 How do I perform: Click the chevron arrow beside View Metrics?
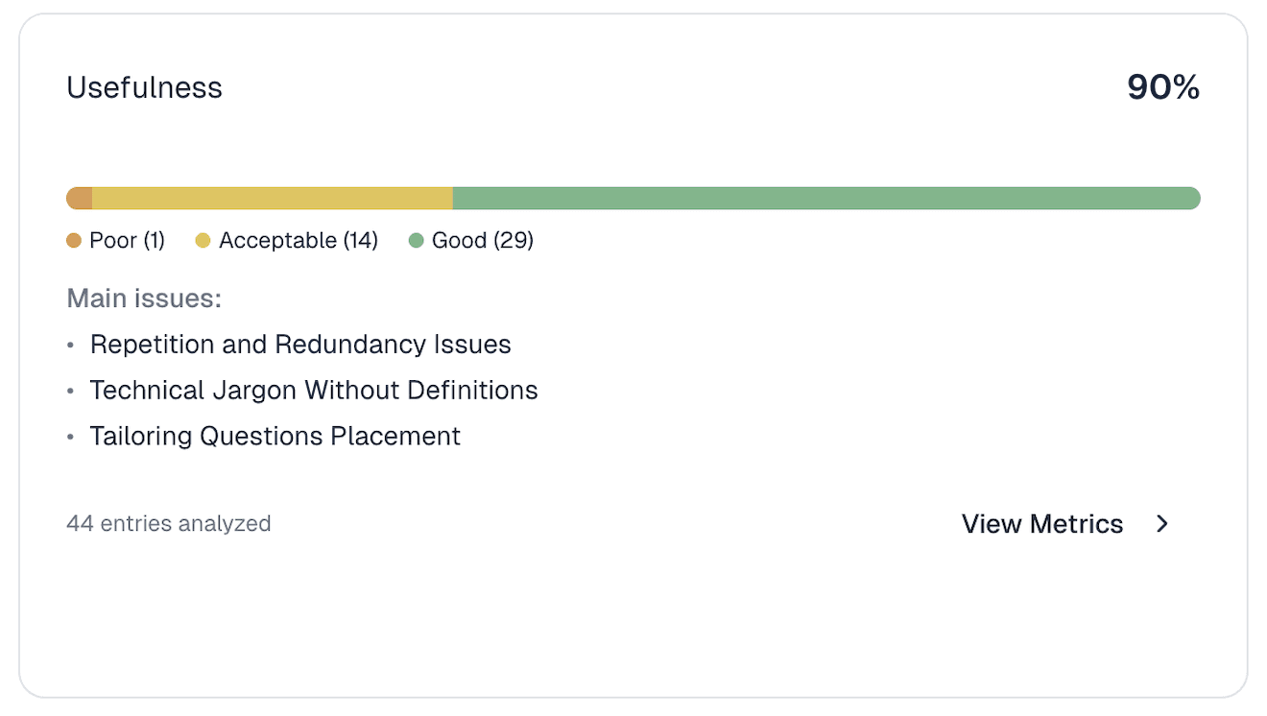coord(1162,524)
